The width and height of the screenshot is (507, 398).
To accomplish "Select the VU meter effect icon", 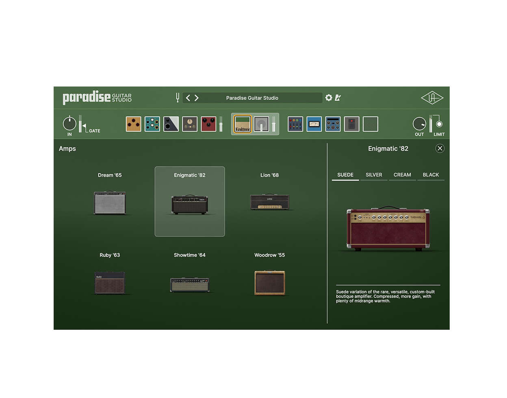I will 314,124.
